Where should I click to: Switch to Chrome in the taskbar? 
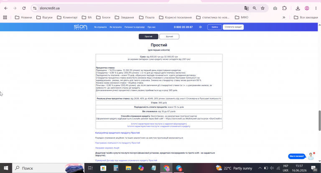point(166,168)
